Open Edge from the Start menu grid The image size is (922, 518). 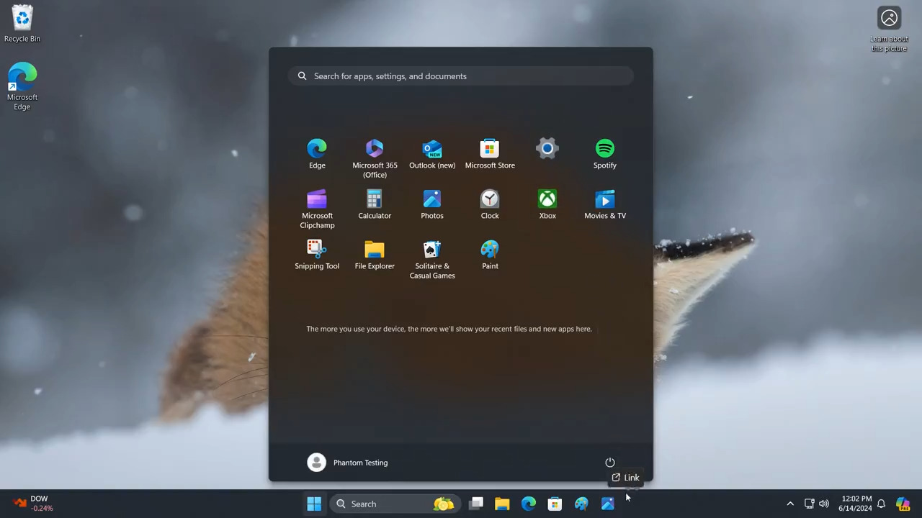317,155
